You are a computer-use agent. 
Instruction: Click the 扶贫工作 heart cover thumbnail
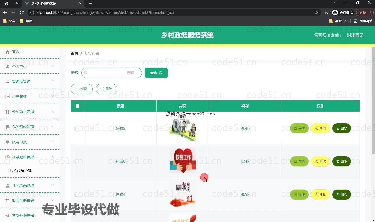(183, 160)
